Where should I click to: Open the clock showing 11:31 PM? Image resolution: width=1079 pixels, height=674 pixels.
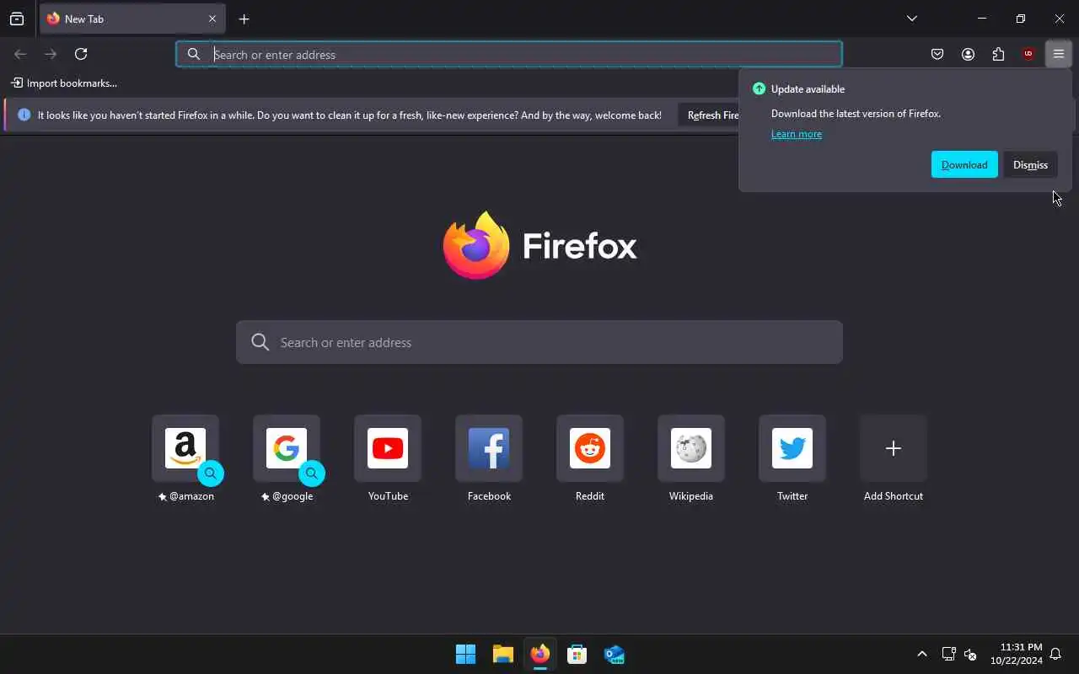pos(1016,654)
